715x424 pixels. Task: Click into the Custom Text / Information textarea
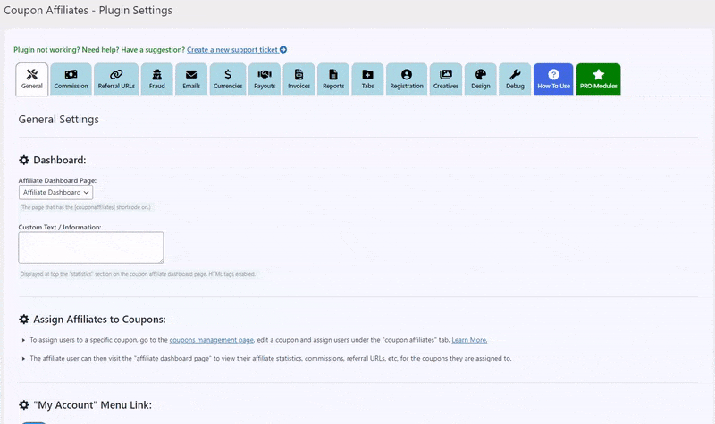click(91, 248)
